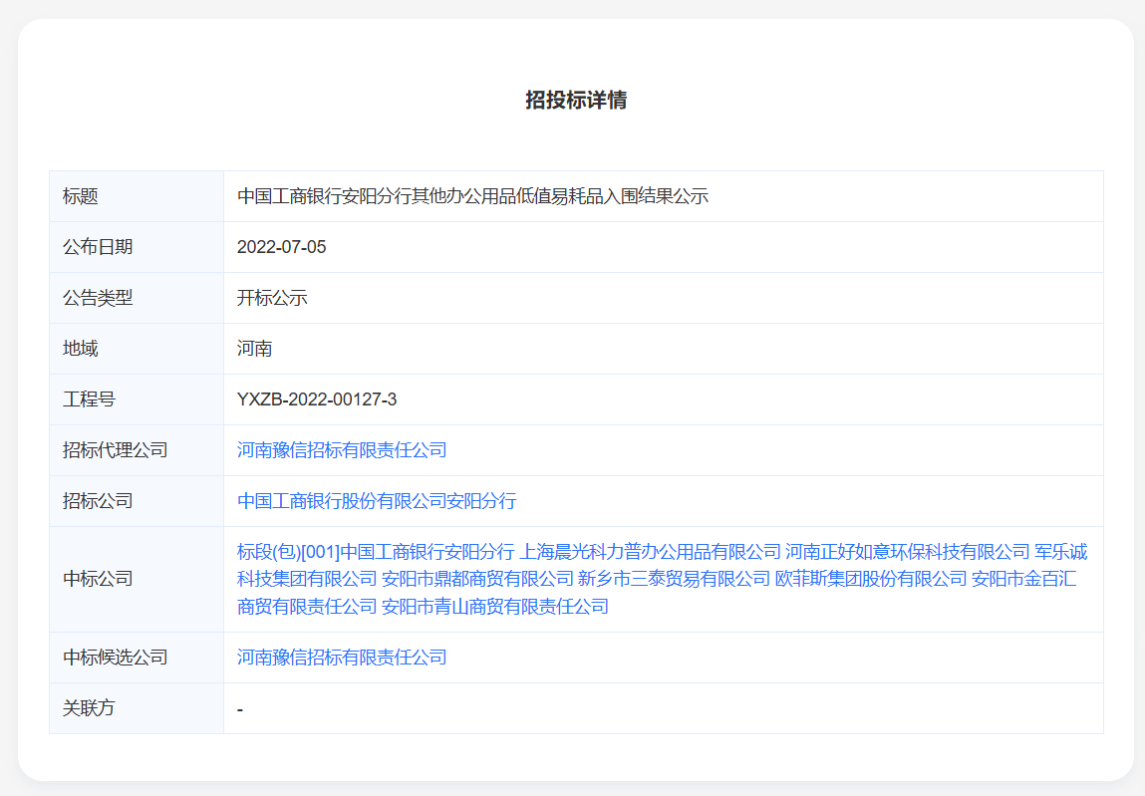Open 中国工商银行股份有限公司安阳分行 tendering company link
Screen dimensions: 1145x796
377,501
